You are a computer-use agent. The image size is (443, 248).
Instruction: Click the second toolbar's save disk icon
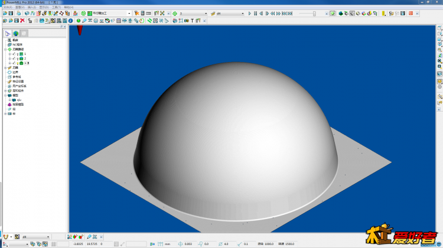click(17, 21)
